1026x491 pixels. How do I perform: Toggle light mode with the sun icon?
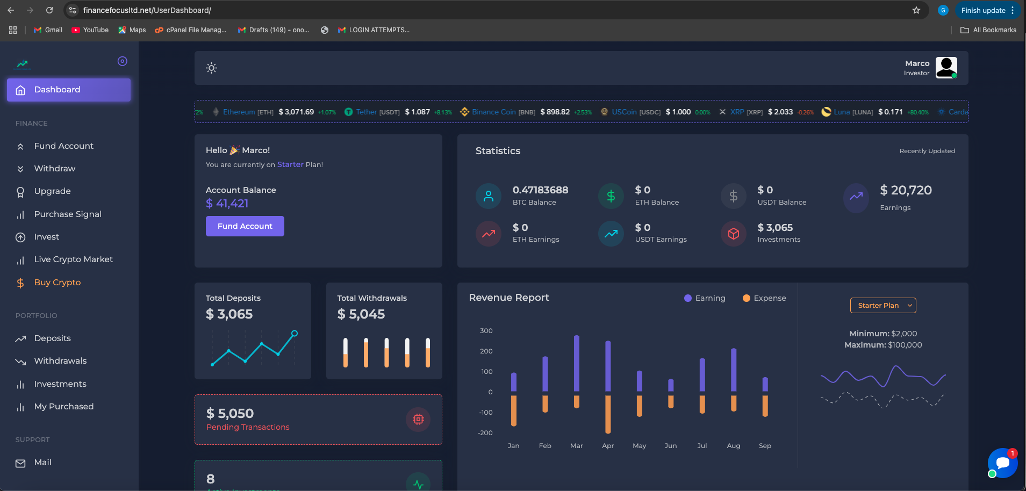pyautogui.click(x=211, y=68)
